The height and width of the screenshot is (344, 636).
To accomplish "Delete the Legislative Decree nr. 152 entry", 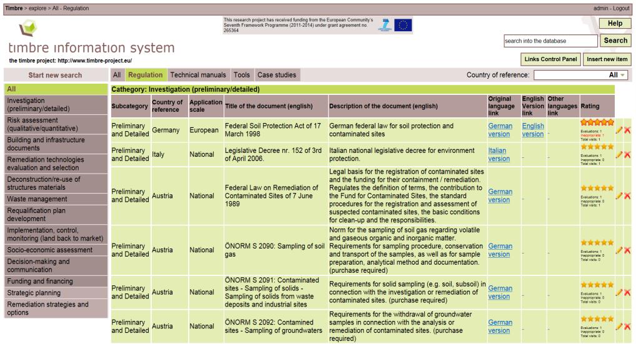I will [x=627, y=154].
